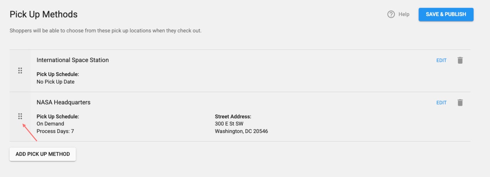
Task: Click the Save & Publish button
Action: click(x=446, y=14)
